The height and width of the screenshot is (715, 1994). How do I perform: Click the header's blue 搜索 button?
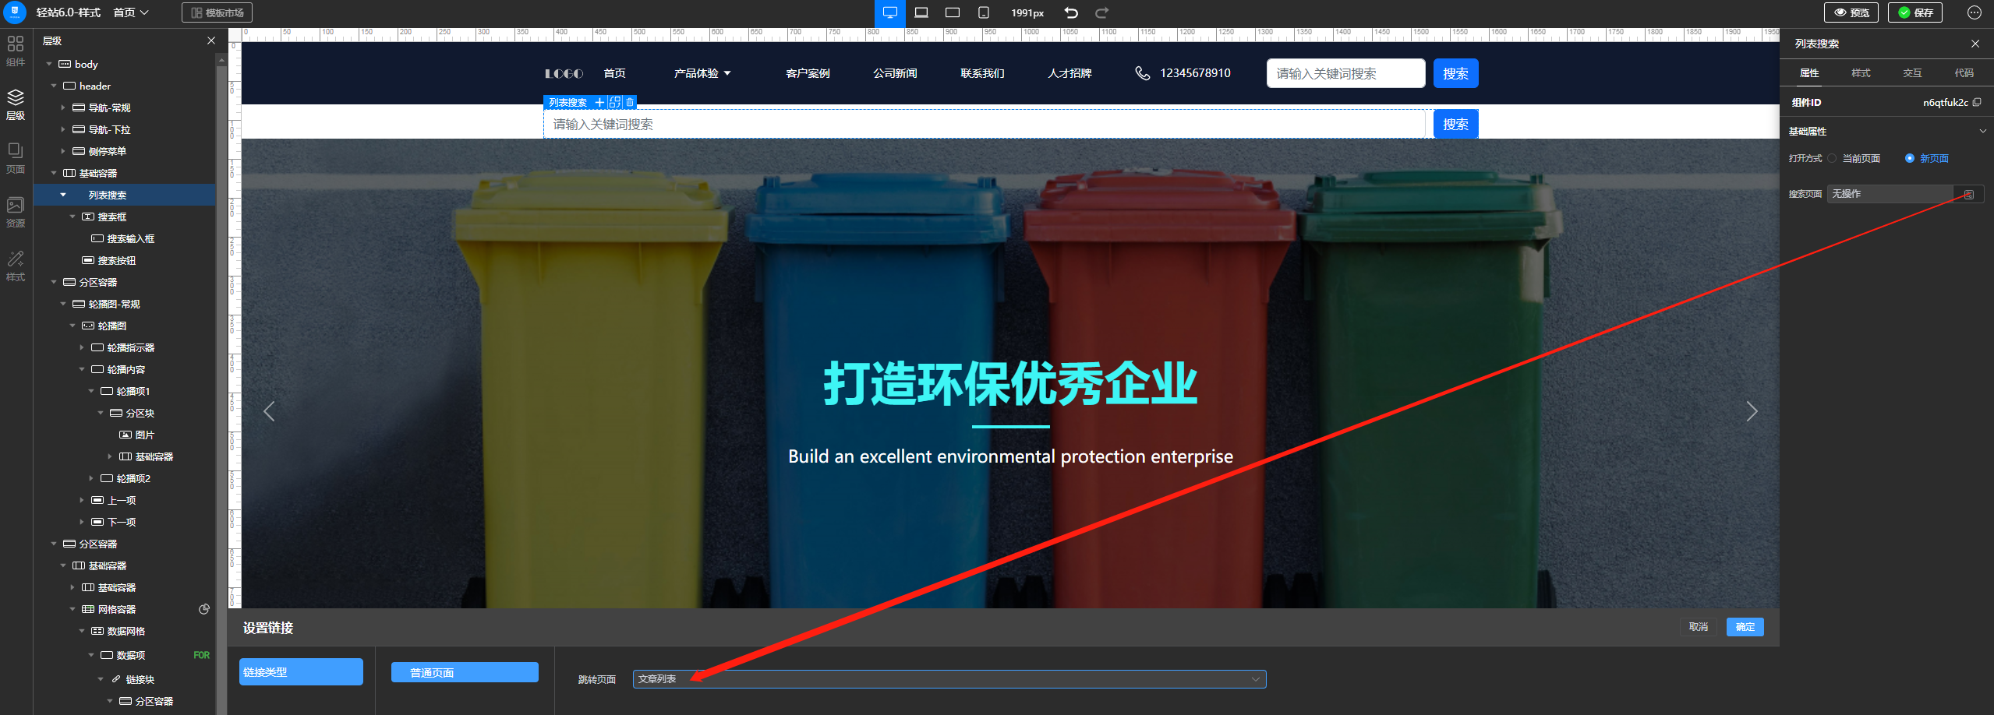[x=1455, y=73]
